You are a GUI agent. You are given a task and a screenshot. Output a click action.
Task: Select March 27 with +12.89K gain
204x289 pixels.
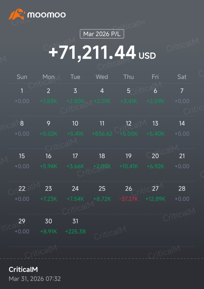click(155, 193)
